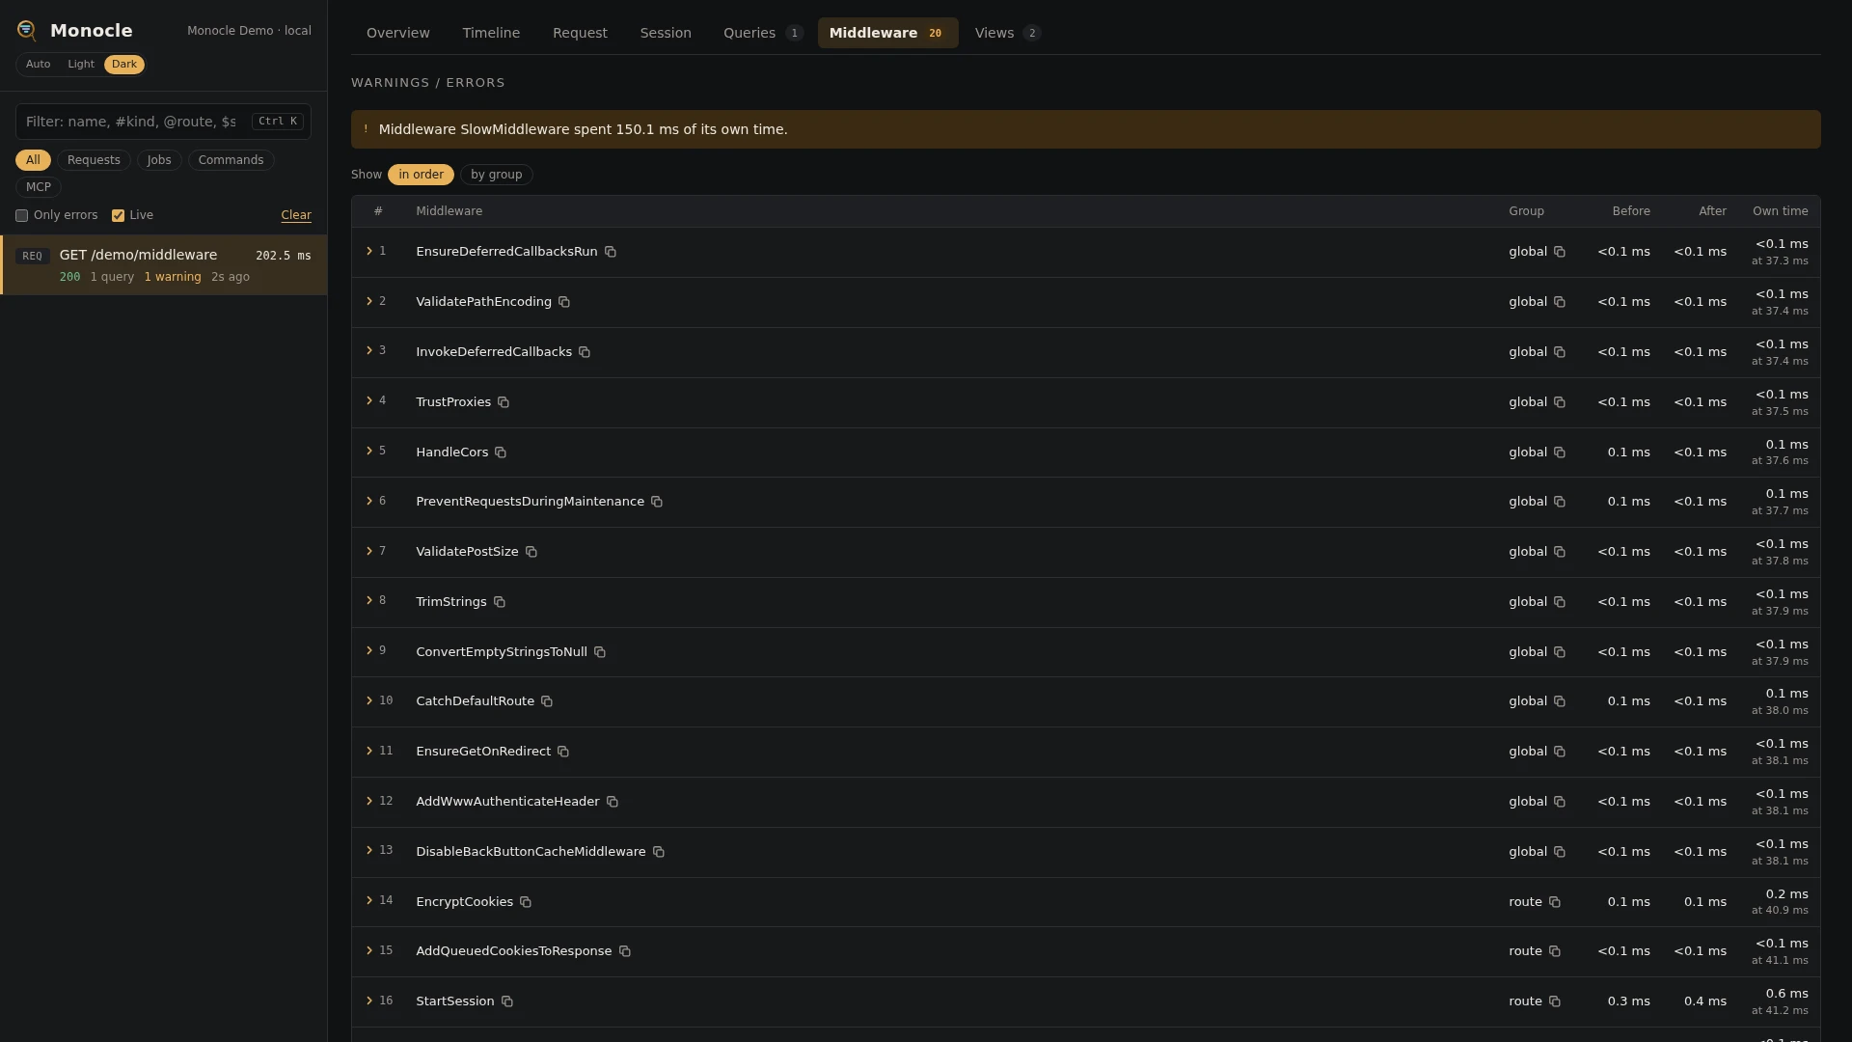This screenshot has height=1042, width=1852.
Task: Filter entries by Requests
Action: click(x=94, y=160)
